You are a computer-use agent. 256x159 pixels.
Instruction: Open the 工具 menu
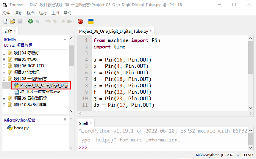click(x=55, y=12)
